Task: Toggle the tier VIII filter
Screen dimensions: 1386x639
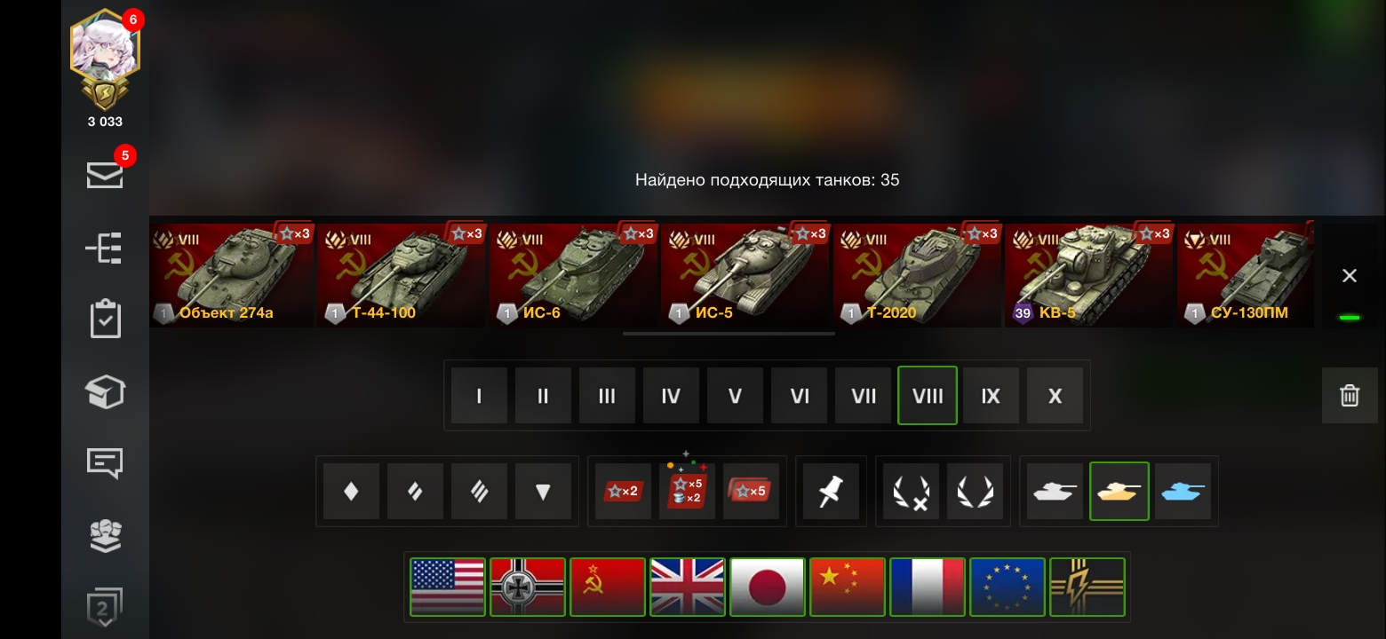Action: pyautogui.click(x=928, y=395)
